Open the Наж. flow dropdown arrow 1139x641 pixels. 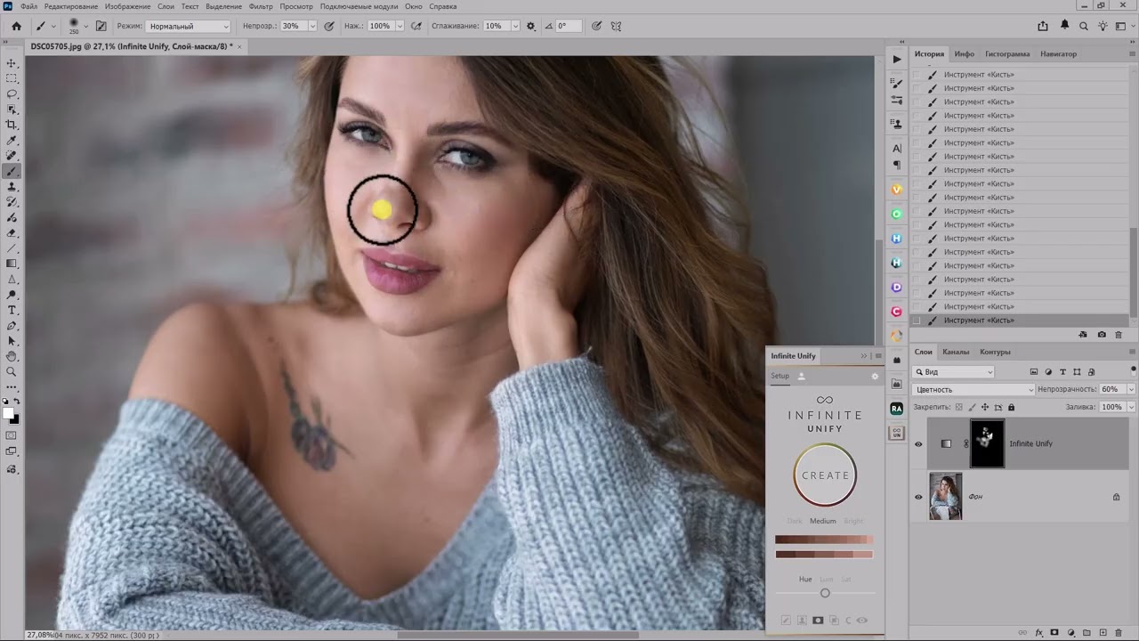[400, 26]
